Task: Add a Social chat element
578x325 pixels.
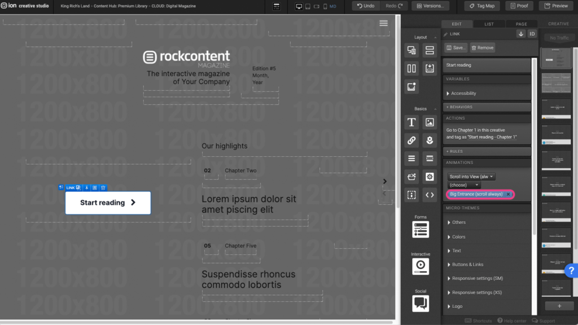Action: point(420,303)
